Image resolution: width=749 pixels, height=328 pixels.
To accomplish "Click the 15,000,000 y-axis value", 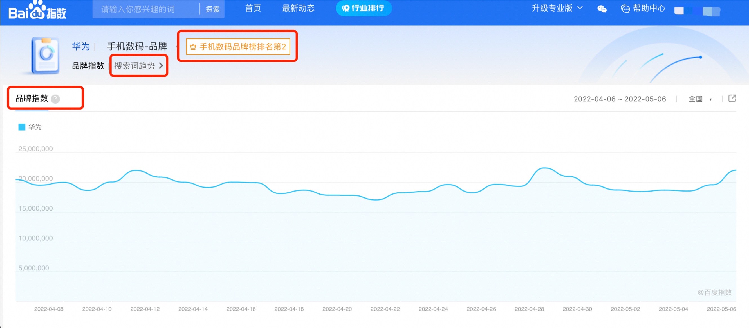I will [35, 208].
